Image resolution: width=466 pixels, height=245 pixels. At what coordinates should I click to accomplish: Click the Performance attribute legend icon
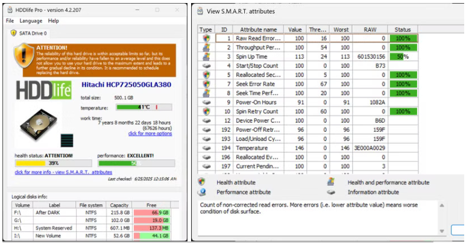pos(202,192)
